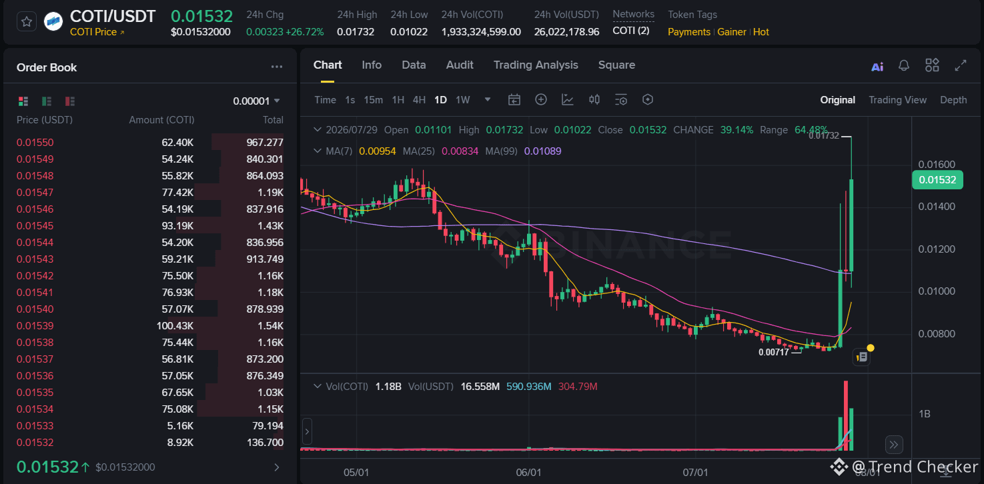Viewport: 984px width, 484px height.
Task: Click the hexagon chart settings icon
Action: (x=647, y=100)
